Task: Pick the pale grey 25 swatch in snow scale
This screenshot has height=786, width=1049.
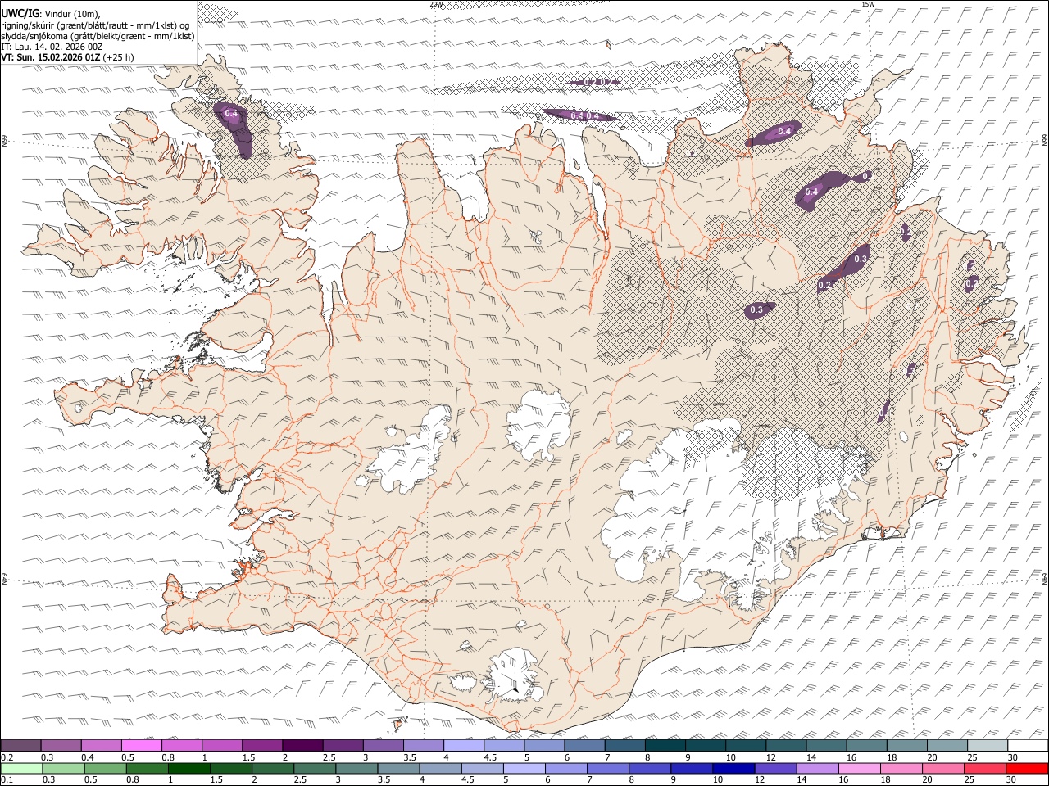Action: [988, 745]
